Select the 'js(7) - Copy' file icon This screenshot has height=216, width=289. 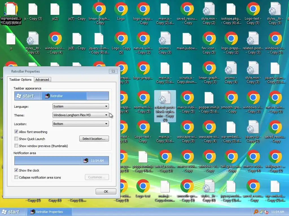pyautogui.click(x=77, y=9)
